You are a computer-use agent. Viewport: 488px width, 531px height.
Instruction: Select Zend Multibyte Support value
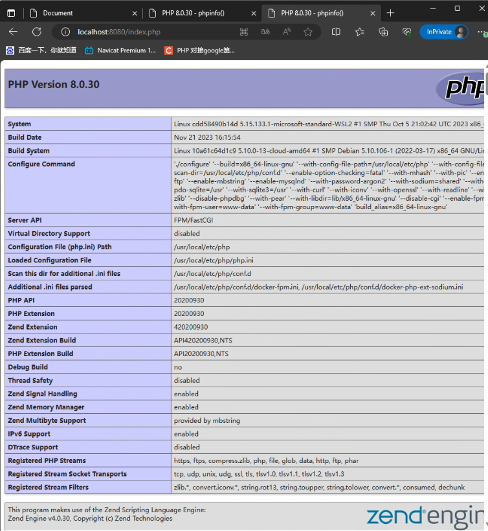click(207, 421)
